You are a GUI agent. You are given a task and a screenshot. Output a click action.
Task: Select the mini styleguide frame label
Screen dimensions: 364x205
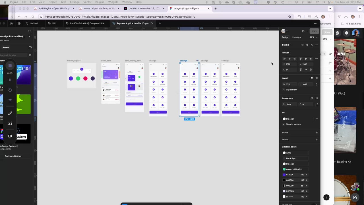[x=74, y=61]
